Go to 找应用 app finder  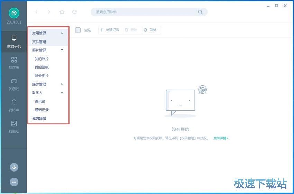tap(14, 63)
